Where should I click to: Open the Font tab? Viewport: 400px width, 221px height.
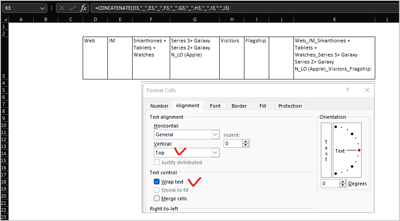click(215, 106)
